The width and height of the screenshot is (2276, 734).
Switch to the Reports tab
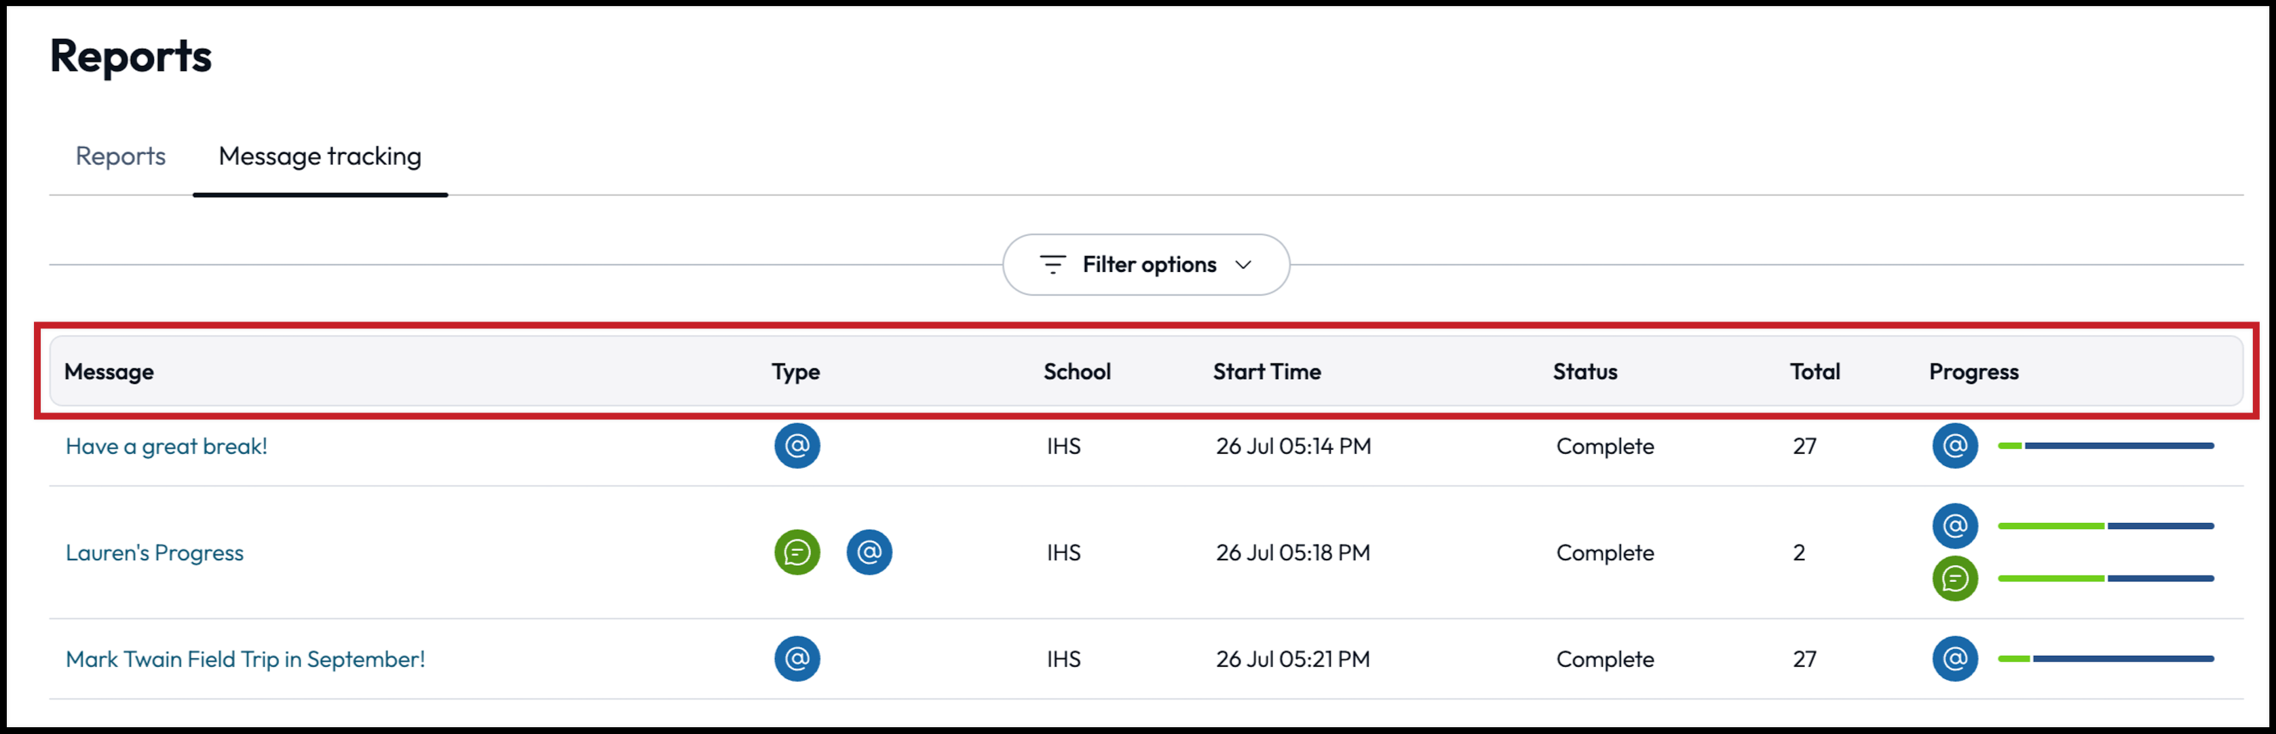coord(120,155)
